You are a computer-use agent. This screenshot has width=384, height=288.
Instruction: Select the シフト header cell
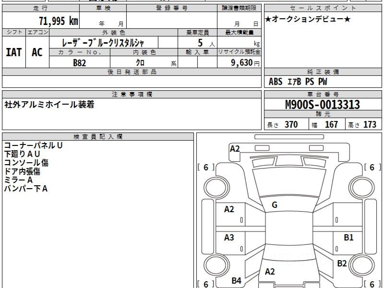tap(14, 32)
